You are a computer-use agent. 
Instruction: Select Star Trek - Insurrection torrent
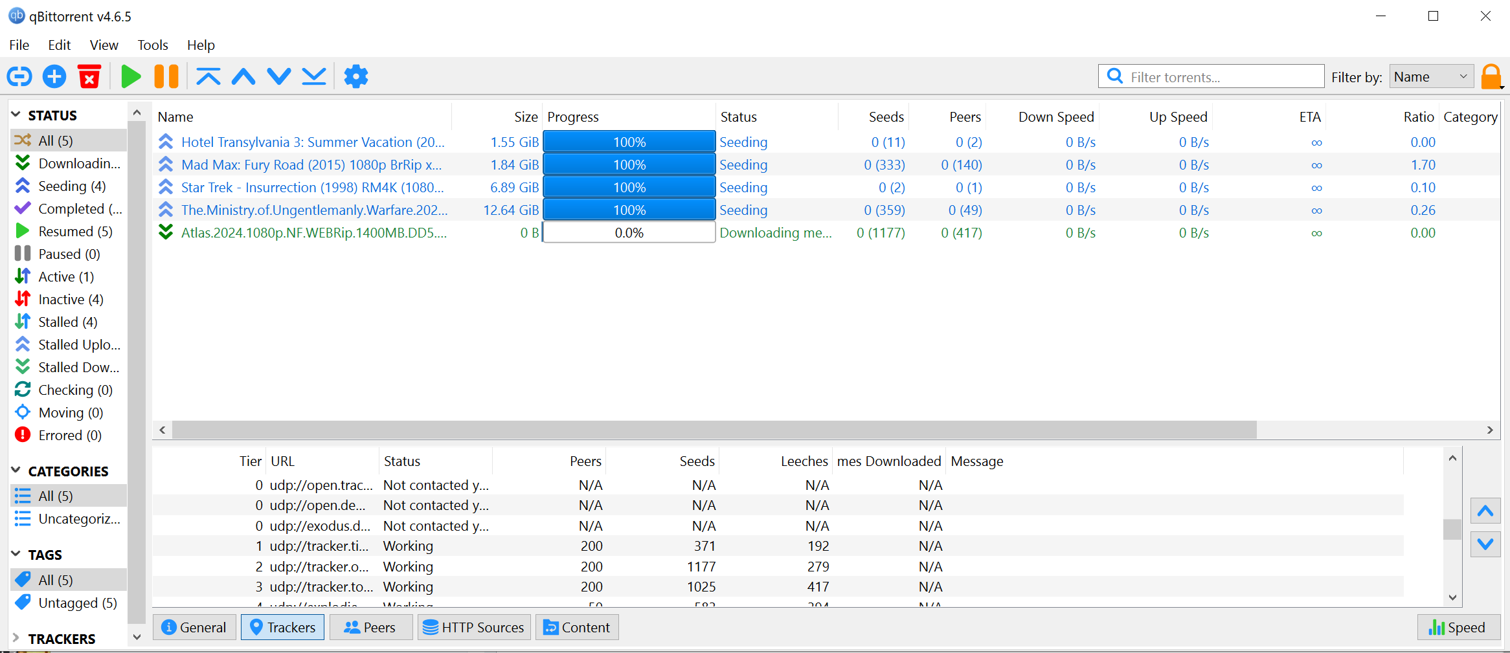pyautogui.click(x=826, y=187)
